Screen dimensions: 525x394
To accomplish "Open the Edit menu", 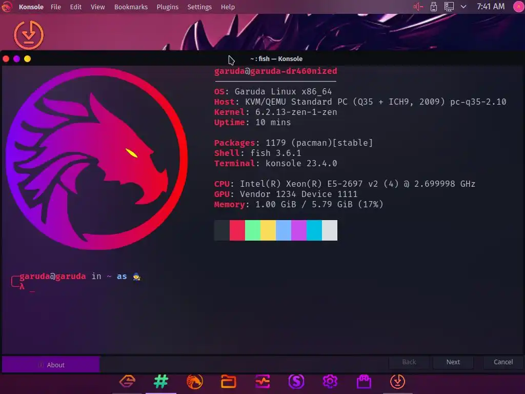I will [x=76, y=7].
